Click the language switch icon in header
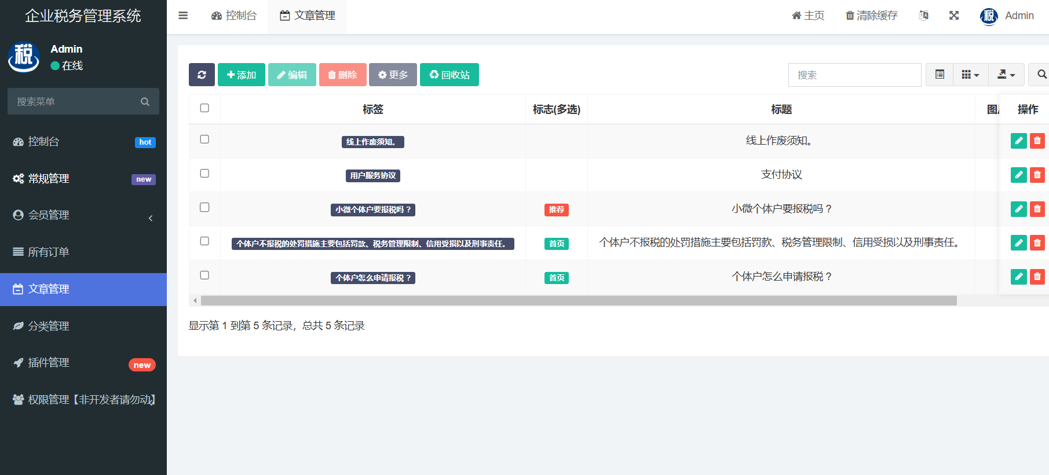 click(924, 16)
